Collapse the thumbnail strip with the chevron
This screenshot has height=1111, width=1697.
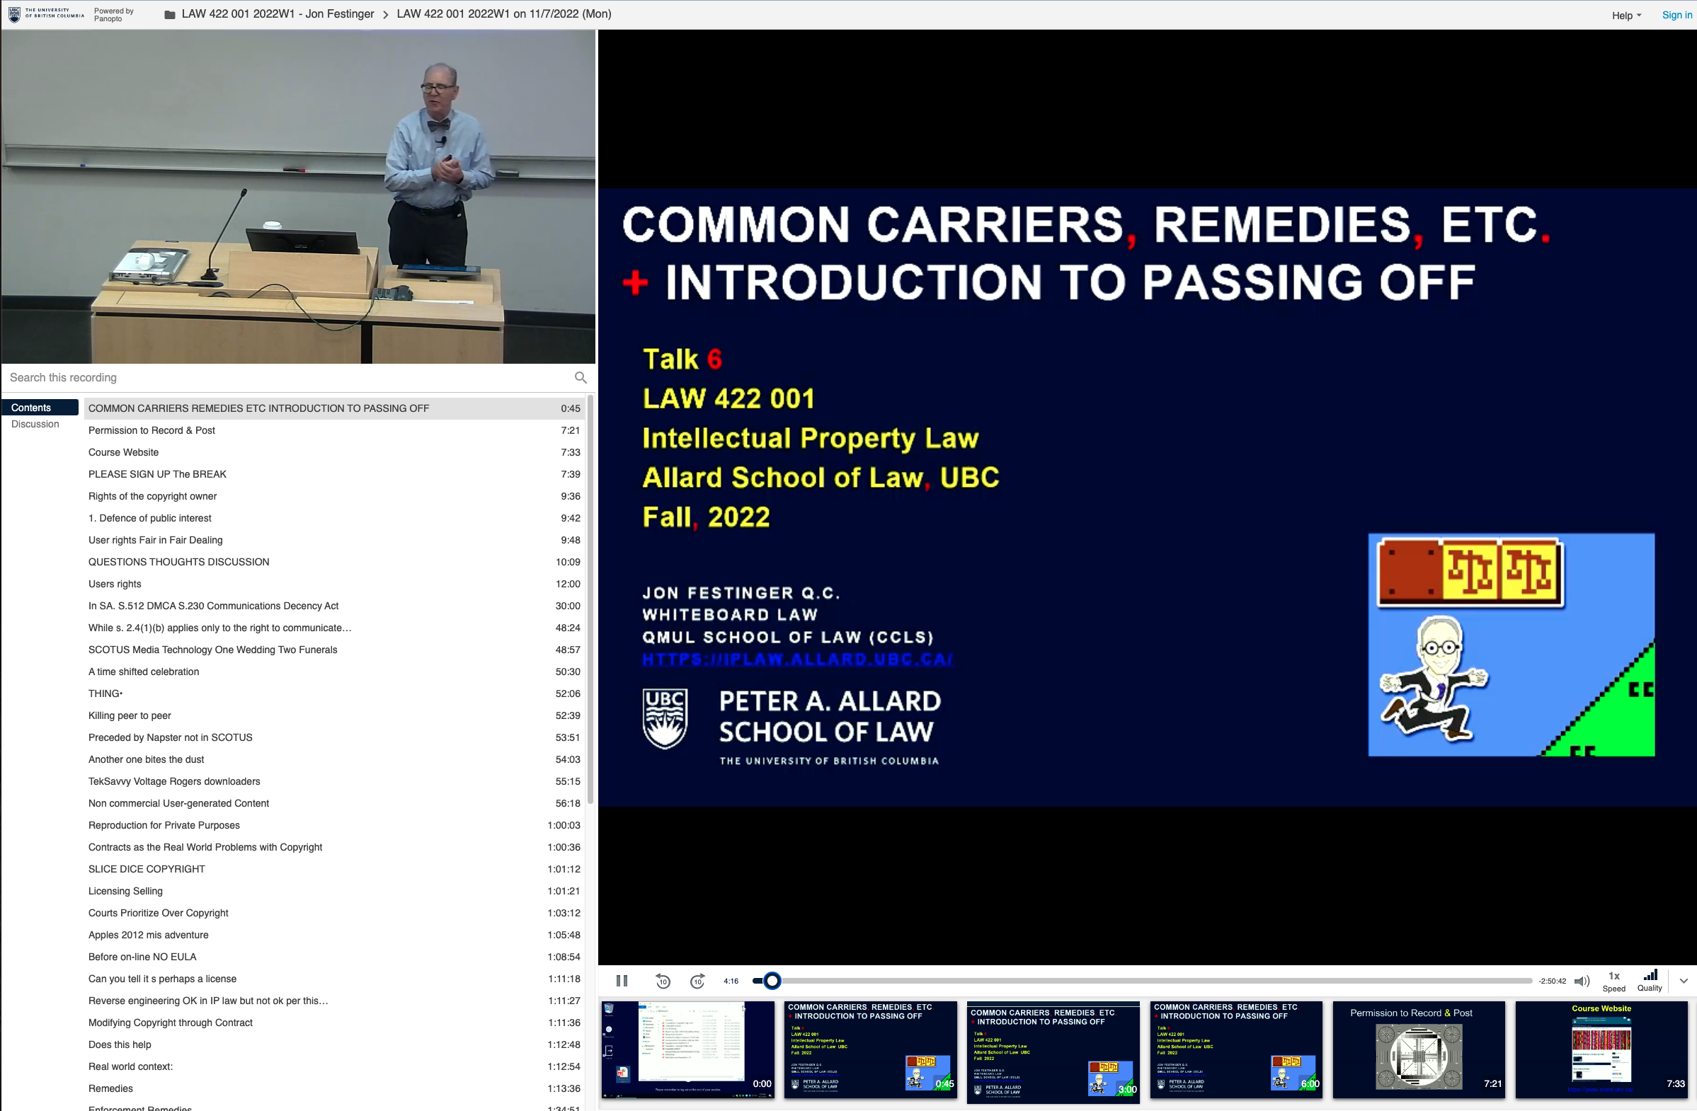coord(1683,981)
